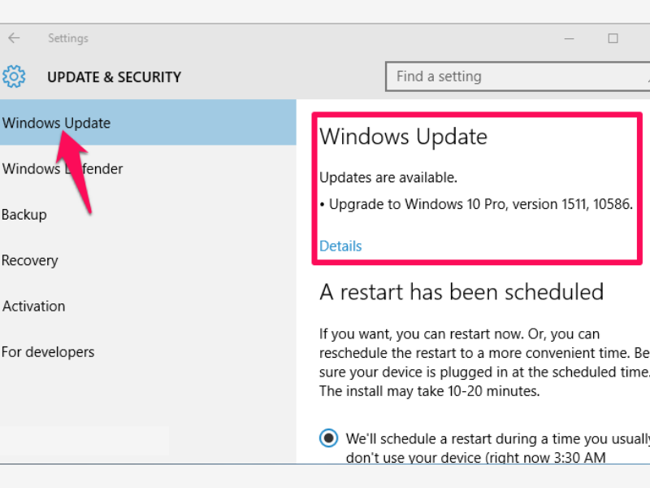Click the Settings title in title bar
Image resolution: width=650 pixels, height=488 pixels.
pos(68,38)
